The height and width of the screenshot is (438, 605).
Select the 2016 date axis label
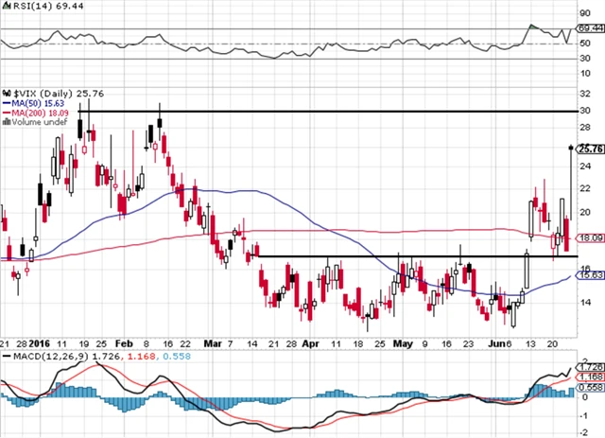pos(37,347)
